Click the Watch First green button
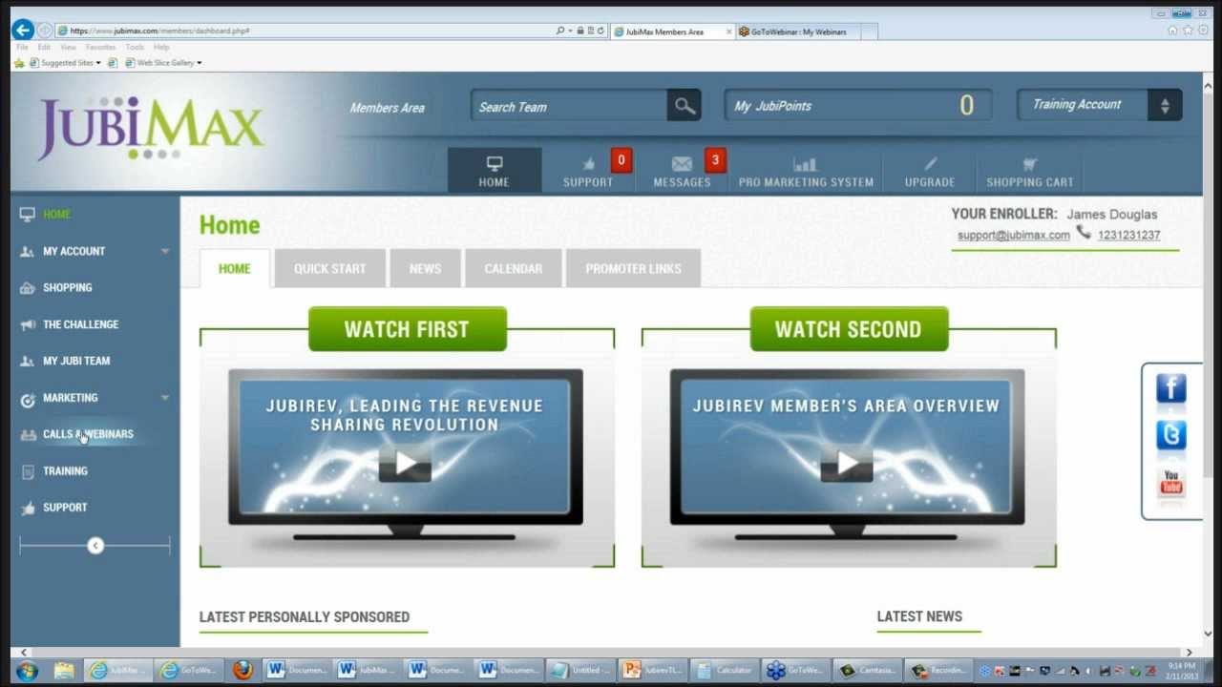1222x687 pixels. click(408, 329)
